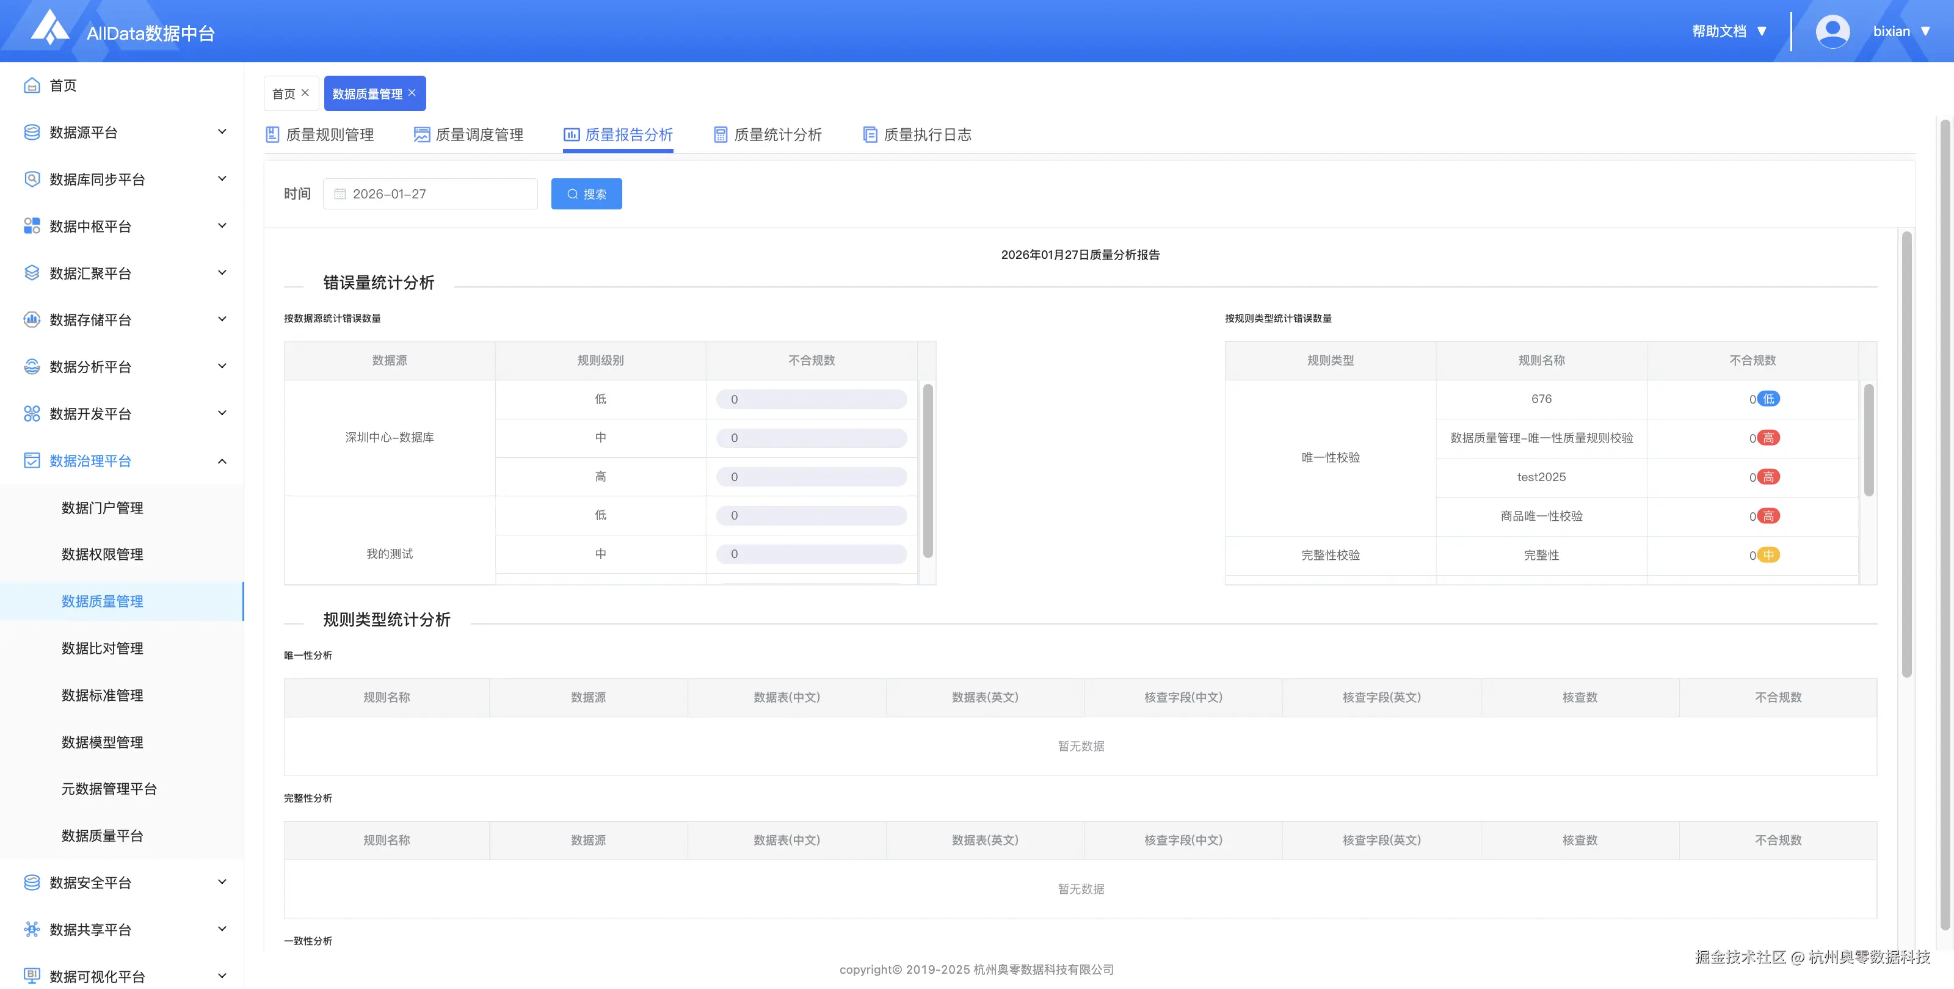This screenshot has height=989, width=1954.
Task: Click the home icon beside 首页
Action: 32,85
